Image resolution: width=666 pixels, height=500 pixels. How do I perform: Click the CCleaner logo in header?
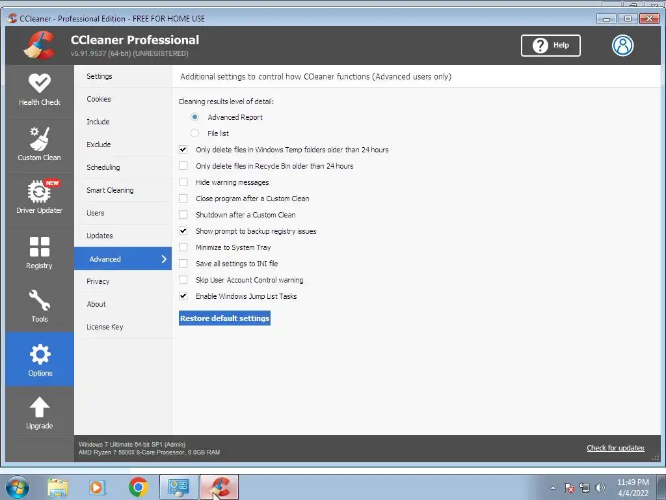(39, 45)
